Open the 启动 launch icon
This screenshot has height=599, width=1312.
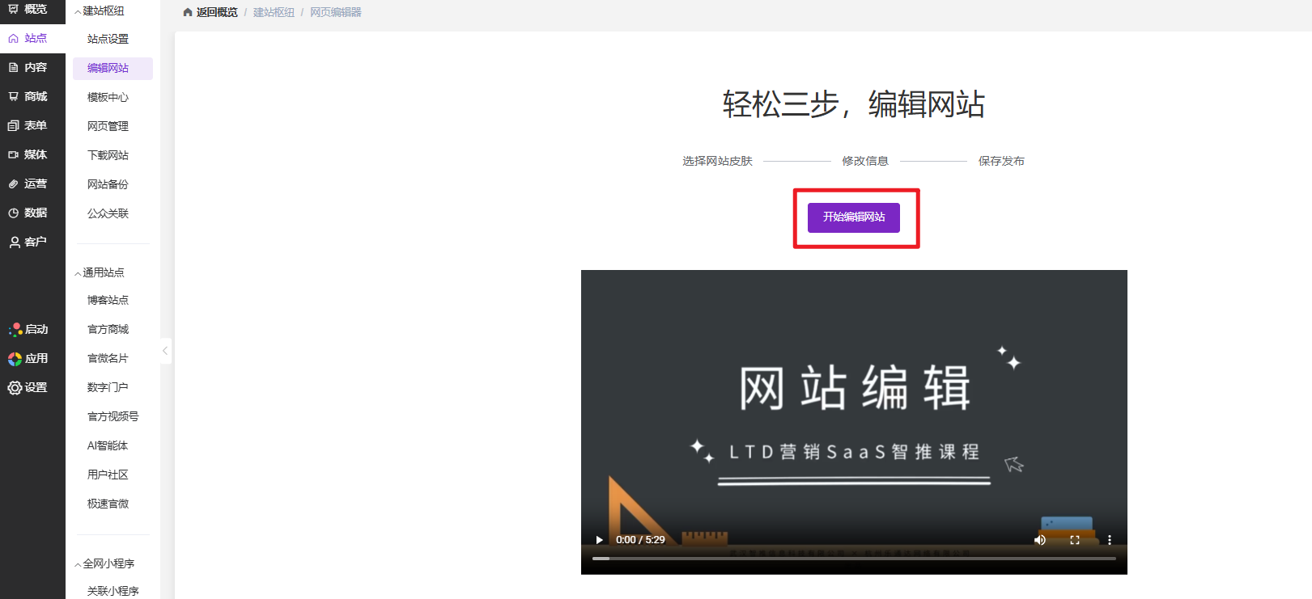point(15,330)
